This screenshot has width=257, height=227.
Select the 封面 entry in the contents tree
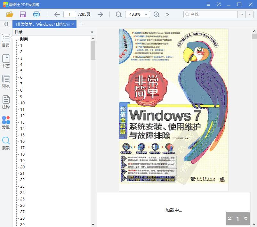24,39
